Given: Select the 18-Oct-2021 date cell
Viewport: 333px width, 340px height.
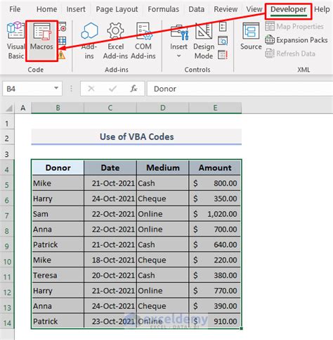Looking at the screenshot, I should pyautogui.click(x=110, y=260).
